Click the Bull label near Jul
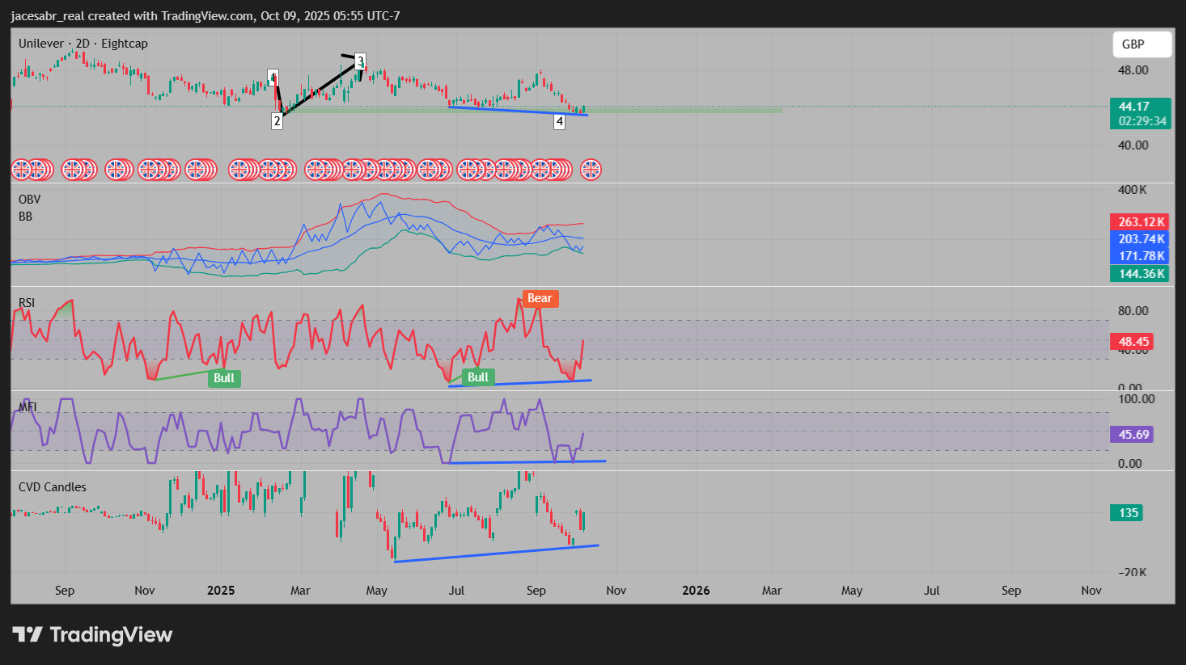This screenshot has height=665, width=1186. click(478, 377)
